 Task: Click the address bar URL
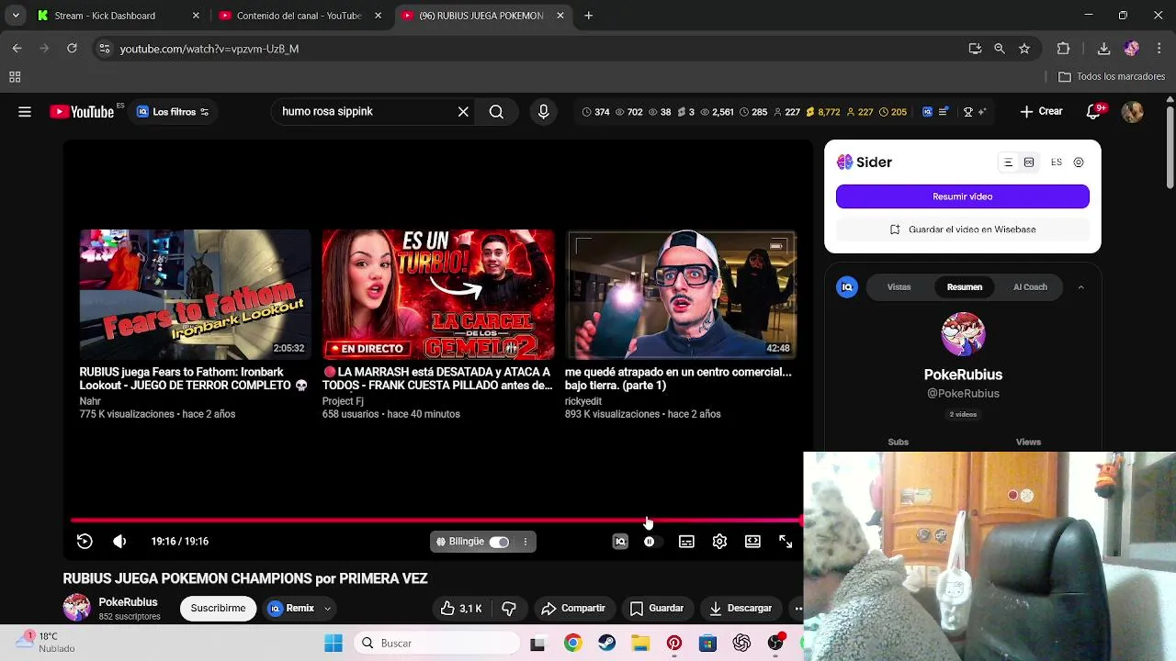coord(209,49)
